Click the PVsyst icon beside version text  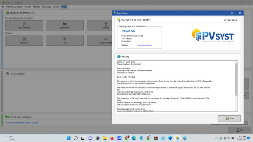click(x=119, y=20)
